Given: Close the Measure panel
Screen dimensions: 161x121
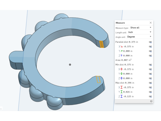Looking at the screenshot, I should [x=150, y=23].
